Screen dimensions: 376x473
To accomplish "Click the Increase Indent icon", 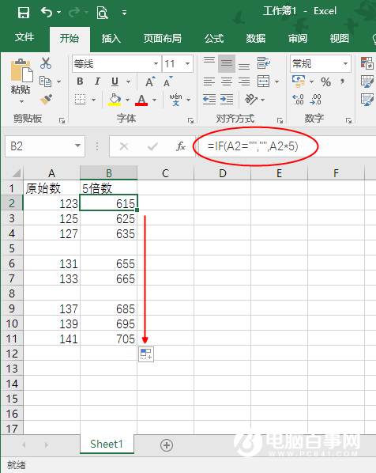I will (227, 99).
